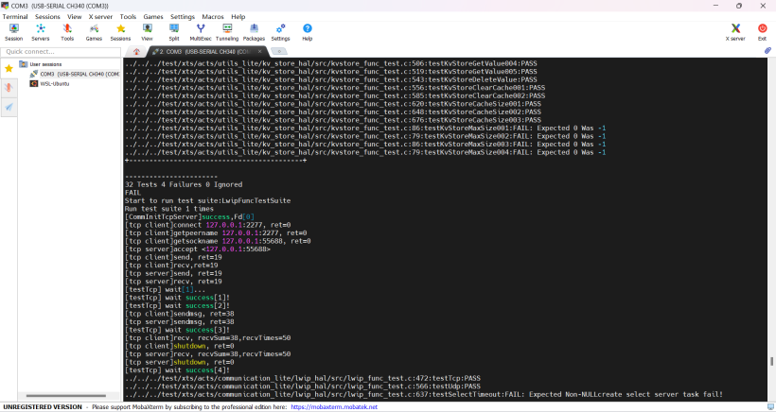This screenshot has height=412, width=776.
Task: Open the COM3 saved session entry
Action: click(x=74, y=74)
